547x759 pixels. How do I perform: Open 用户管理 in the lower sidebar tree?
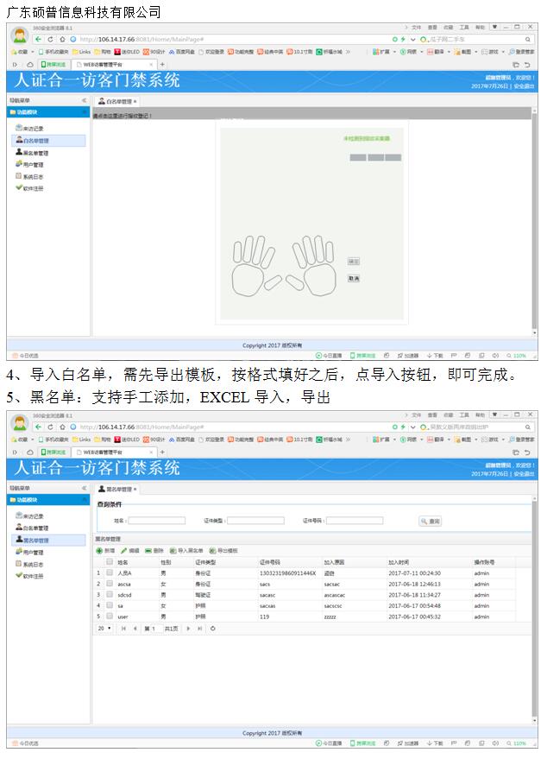33,552
